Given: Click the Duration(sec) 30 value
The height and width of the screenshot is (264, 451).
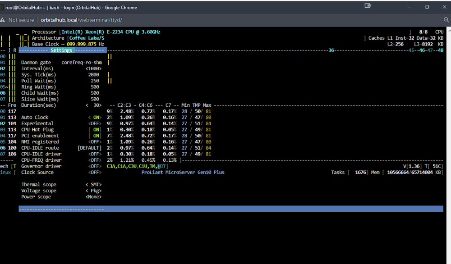Looking at the screenshot, I should tap(93, 105).
